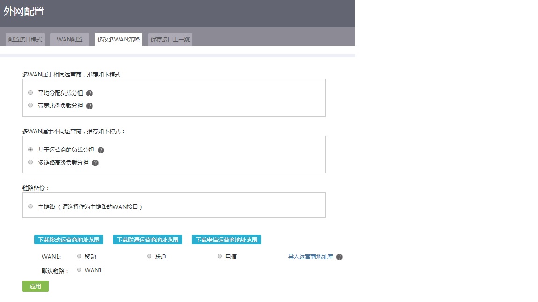Switch to 修改多WAN策略 tab
Viewport: 538px width, 302px height.
[x=118, y=39]
